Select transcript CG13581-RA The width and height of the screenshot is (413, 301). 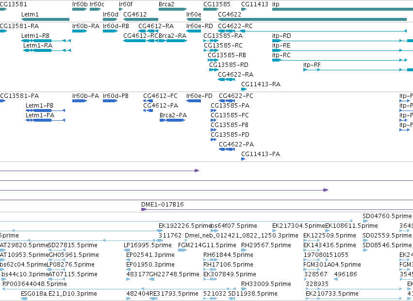click(x=19, y=26)
